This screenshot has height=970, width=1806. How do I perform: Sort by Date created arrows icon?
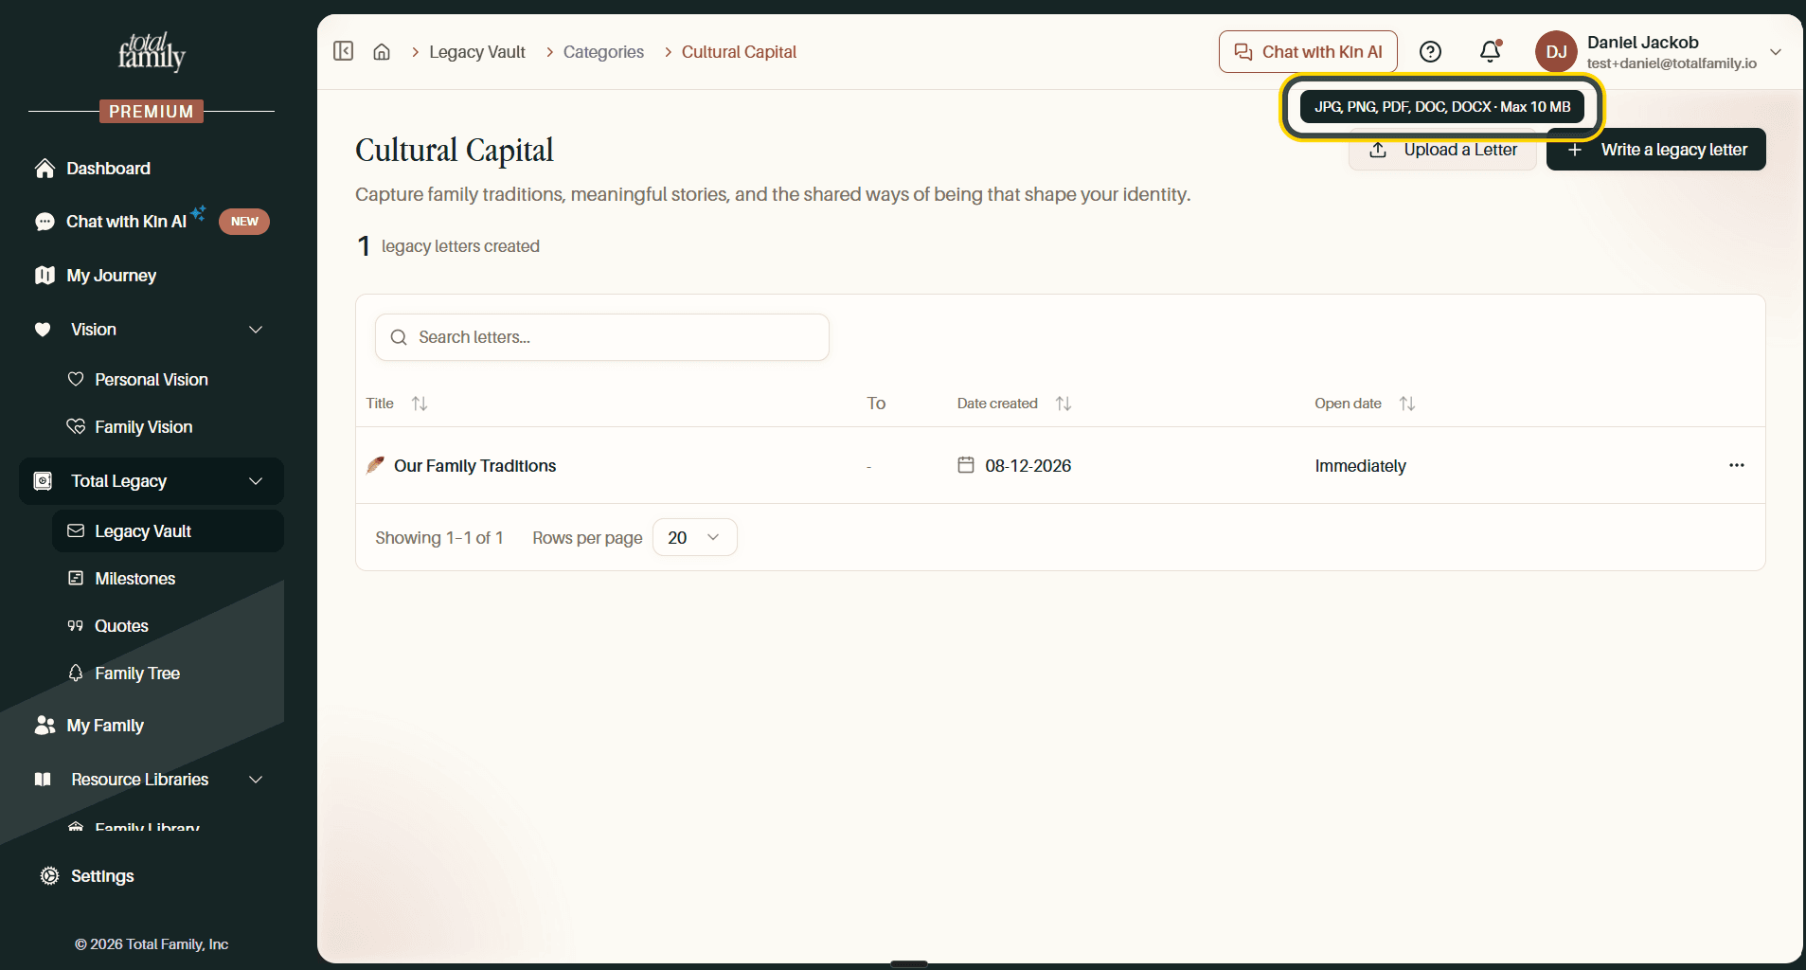pyautogui.click(x=1064, y=404)
